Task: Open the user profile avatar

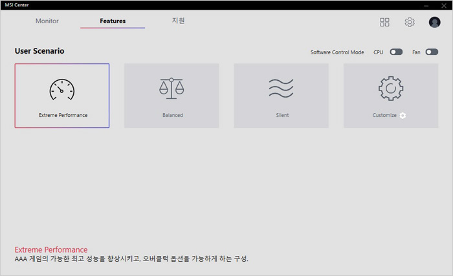Action: click(434, 22)
